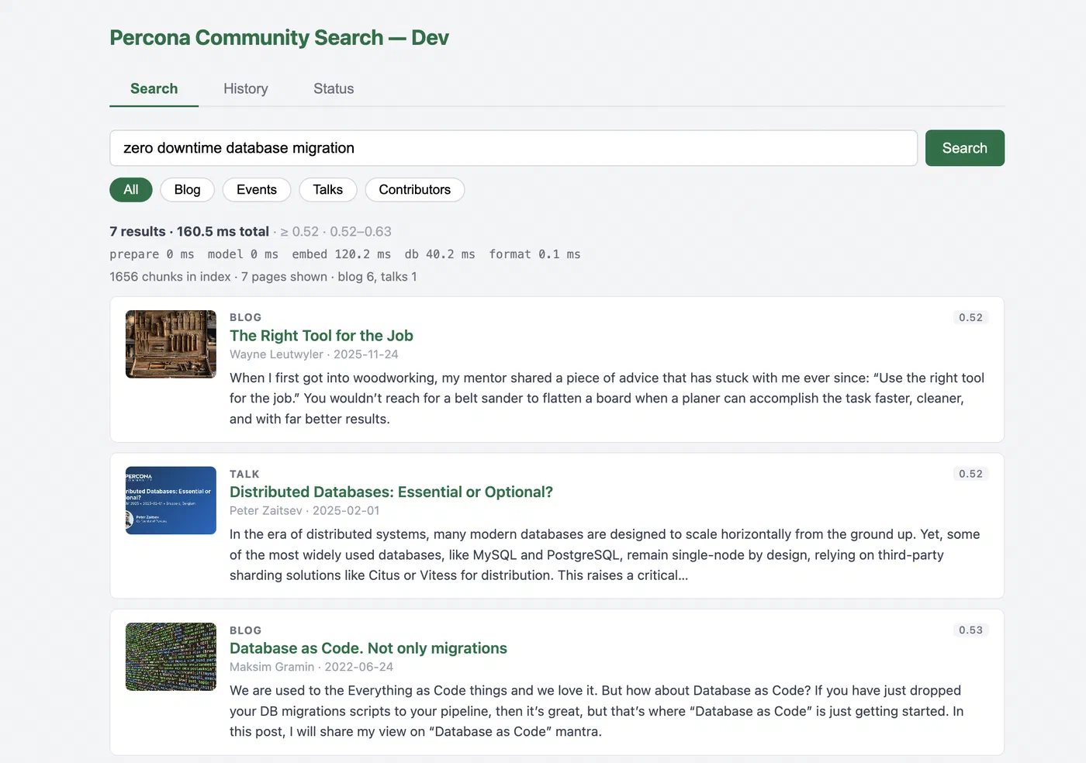The height and width of the screenshot is (763, 1086).
Task: Filter results by Contributors
Action: (415, 190)
